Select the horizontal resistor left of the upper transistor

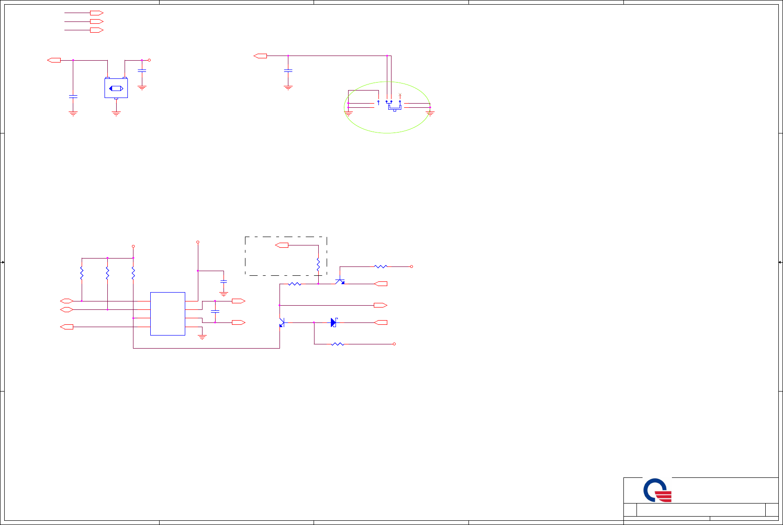[294, 284]
